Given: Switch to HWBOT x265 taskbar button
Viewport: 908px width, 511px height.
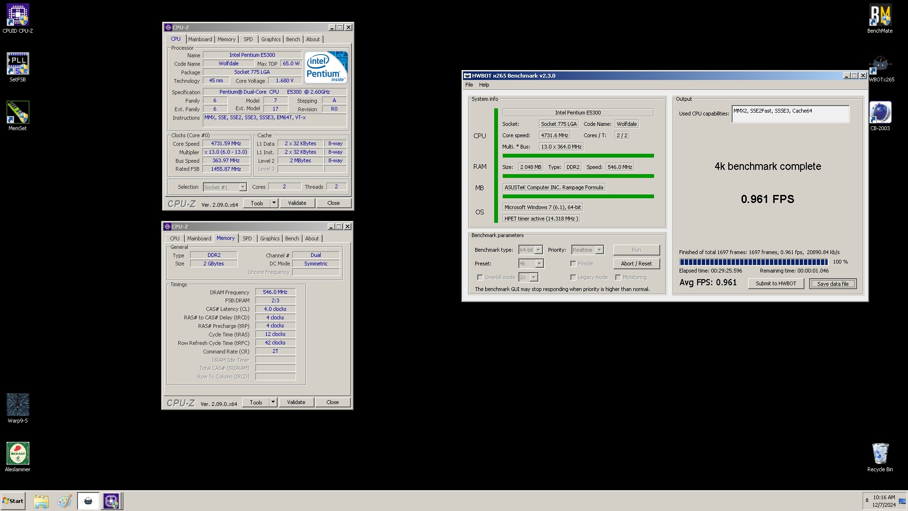Looking at the screenshot, I should (x=88, y=501).
